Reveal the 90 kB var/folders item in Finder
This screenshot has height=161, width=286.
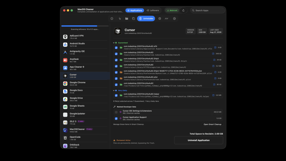214,84
